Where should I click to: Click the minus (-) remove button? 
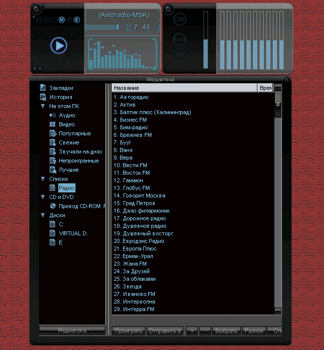[x=205, y=331]
